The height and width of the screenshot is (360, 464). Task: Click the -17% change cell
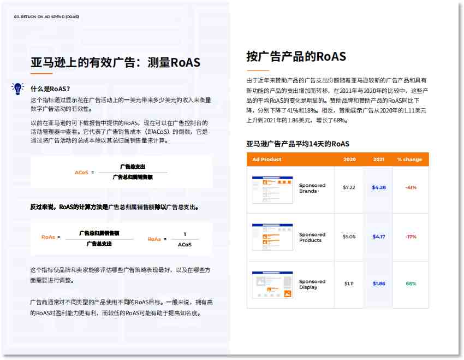tap(411, 237)
